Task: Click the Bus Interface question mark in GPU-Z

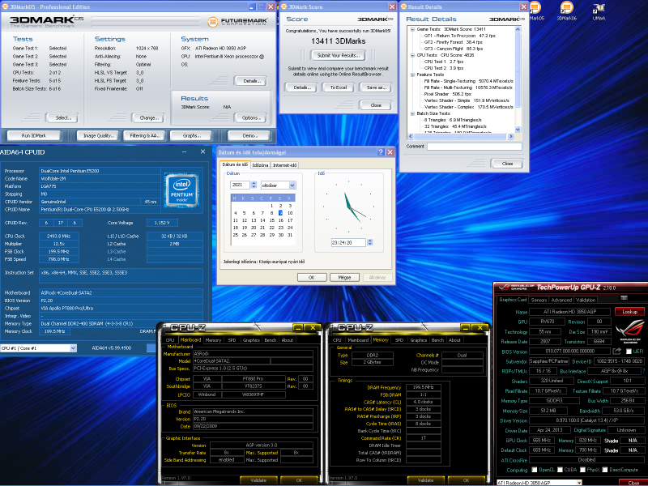Action: [642, 371]
